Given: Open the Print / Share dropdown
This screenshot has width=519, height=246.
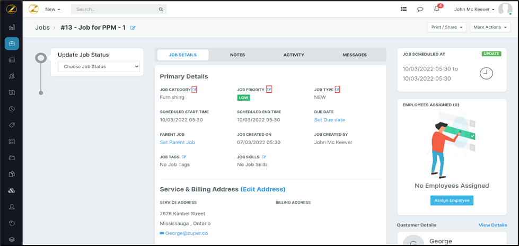Looking at the screenshot, I should [x=447, y=27].
